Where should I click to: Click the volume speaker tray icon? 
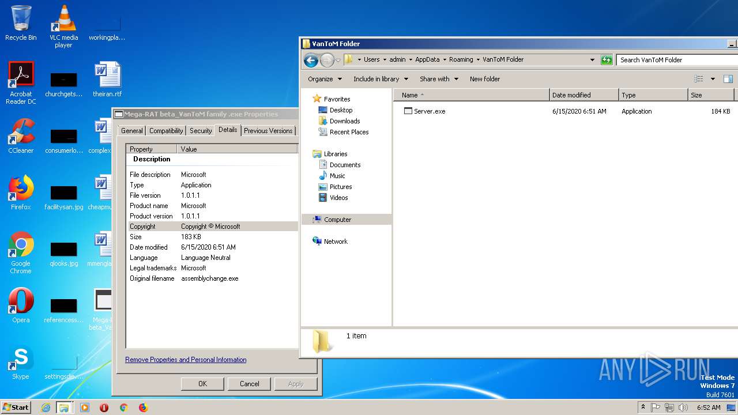(x=684, y=408)
